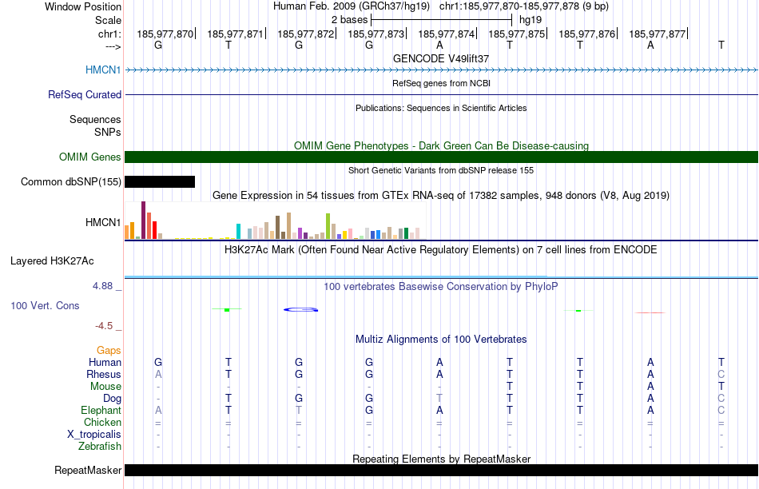Viewport: 759px width, 489px height.
Task: Click the black dbSNP variant block
Action: (x=160, y=181)
